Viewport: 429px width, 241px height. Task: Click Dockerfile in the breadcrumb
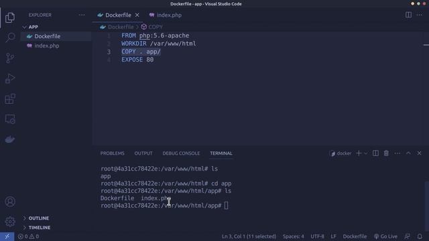121,27
